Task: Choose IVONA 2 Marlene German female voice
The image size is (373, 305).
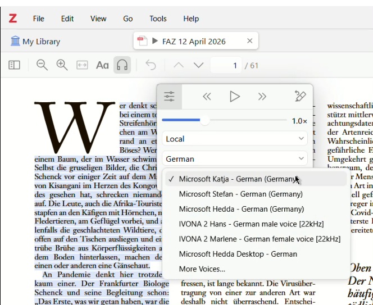Action: [256, 239]
